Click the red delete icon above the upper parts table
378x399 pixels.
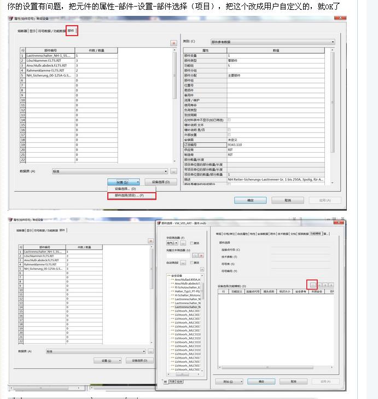pyautogui.click(x=174, y=43)
